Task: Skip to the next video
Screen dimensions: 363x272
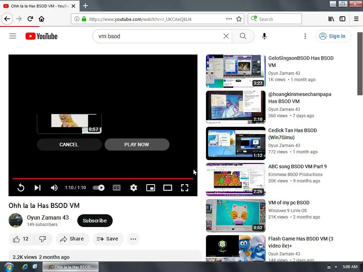Action: [x=38, y=188]
